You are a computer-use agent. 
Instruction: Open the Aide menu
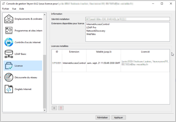[x=22, y=9]
